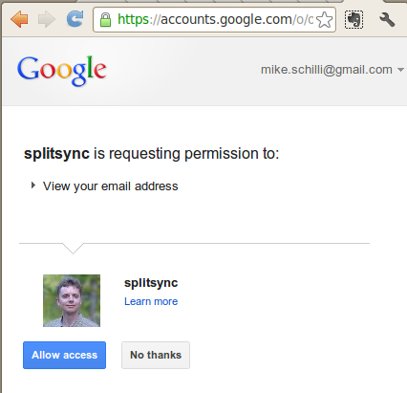The image size is (407, 393).
Task: Click Allow access button
Action: [64, 355]
